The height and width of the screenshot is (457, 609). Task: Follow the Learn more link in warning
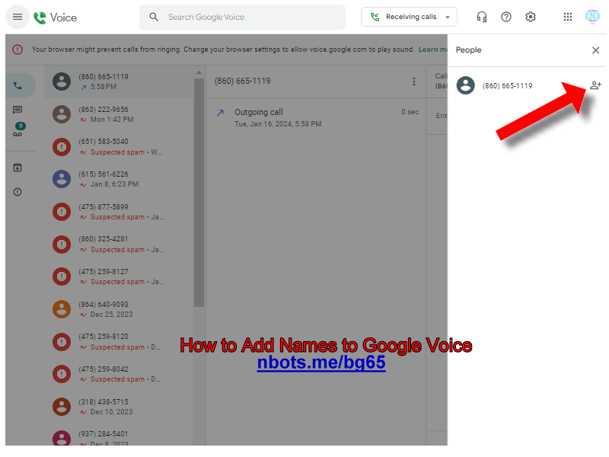pyautogui.click(x=432, y=50)
